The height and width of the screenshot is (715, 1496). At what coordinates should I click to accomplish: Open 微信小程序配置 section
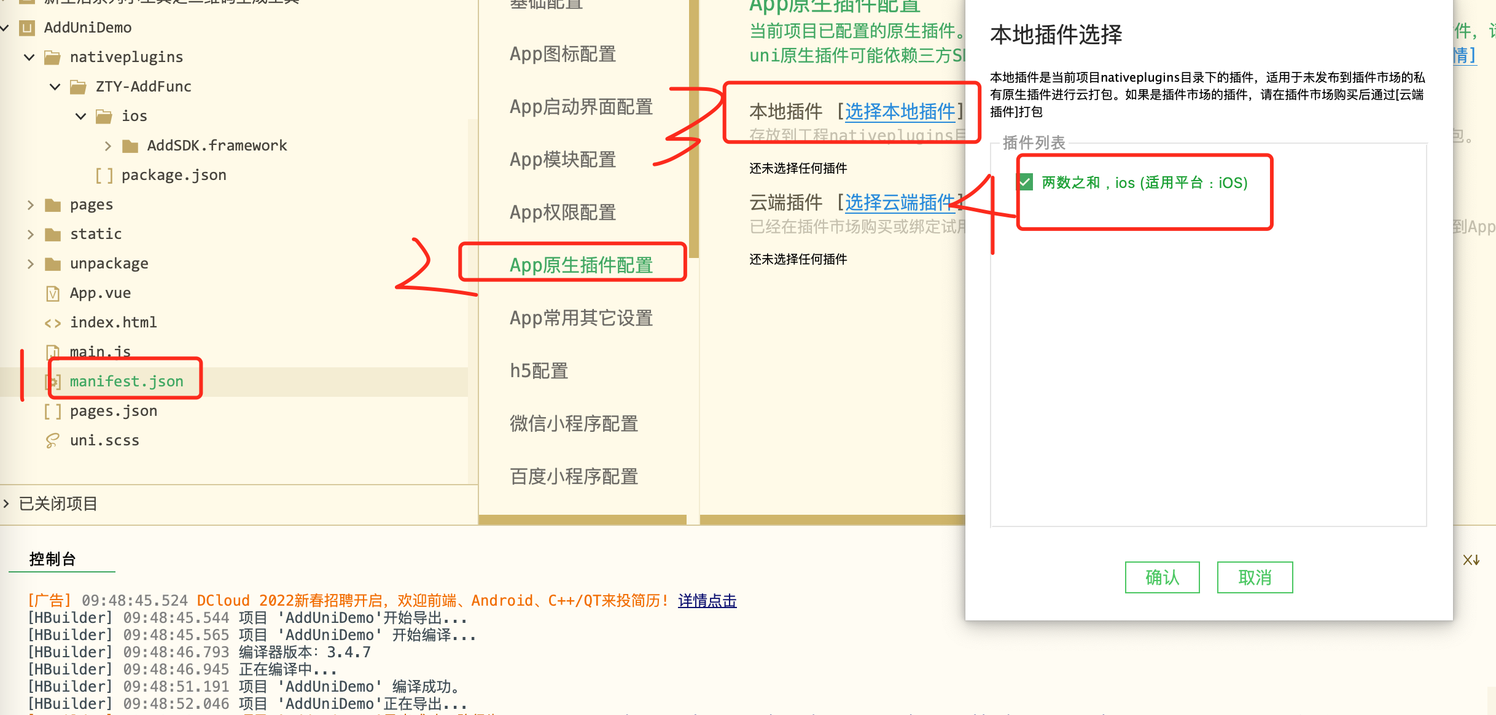click(574, 424)
